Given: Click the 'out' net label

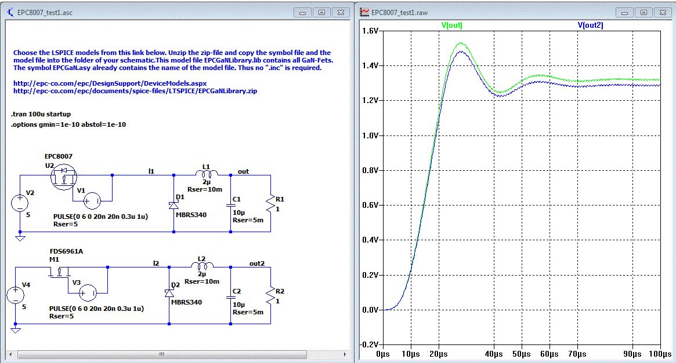Looking at the screenshot, I should (x=243, y=171).
